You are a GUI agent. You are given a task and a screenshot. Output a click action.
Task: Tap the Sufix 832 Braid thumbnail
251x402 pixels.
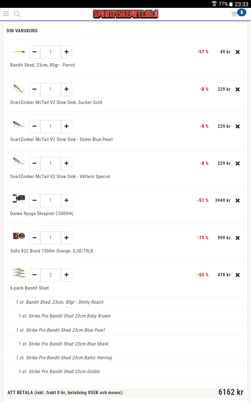tap(19, 236)
